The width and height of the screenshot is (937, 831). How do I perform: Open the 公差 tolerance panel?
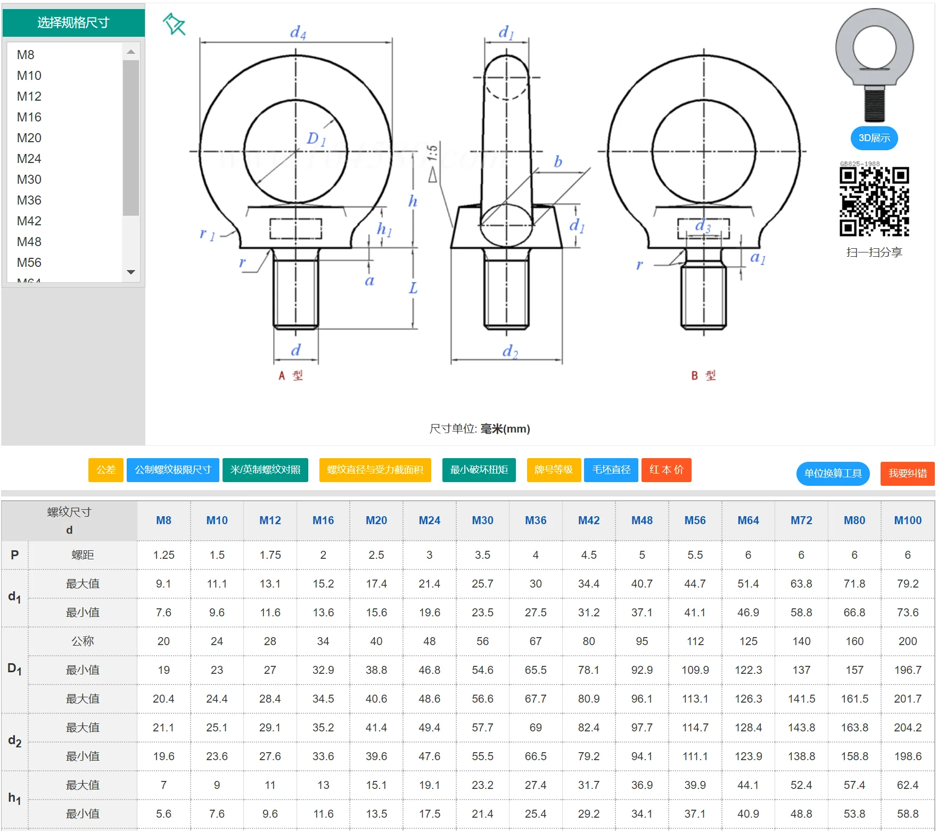tap(105, 470)
